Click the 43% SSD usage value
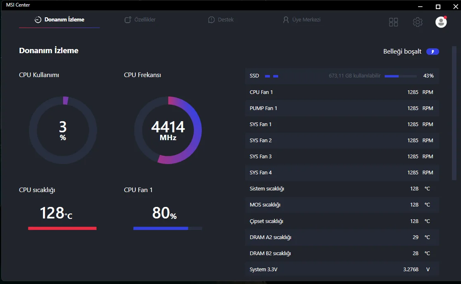461x284 pixels. coord(428,76)
